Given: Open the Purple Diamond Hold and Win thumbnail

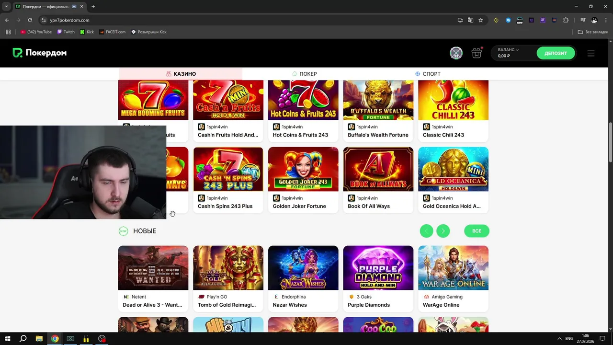Looking at the screenshot, I should (378, 268).
